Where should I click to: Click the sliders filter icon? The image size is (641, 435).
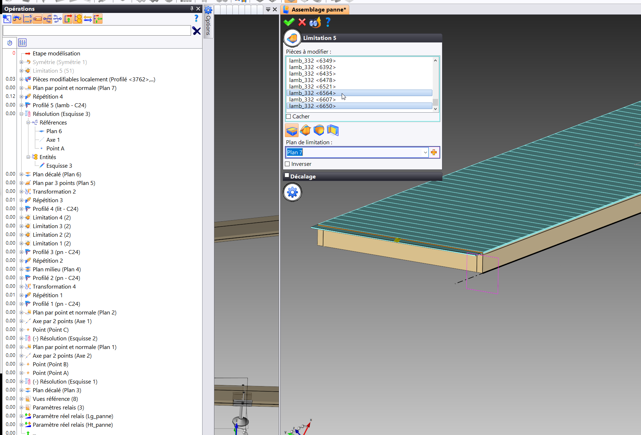pos(22,42)
